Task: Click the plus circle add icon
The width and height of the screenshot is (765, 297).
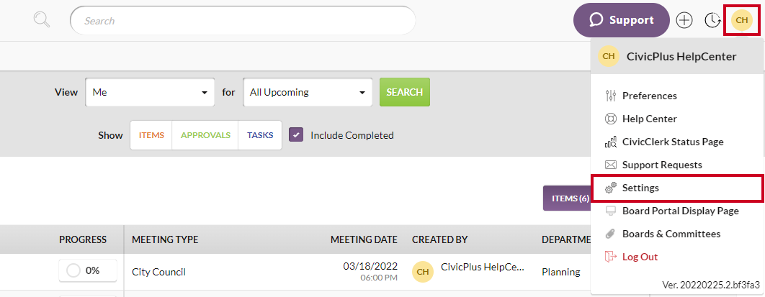Action: click(684, 20)
